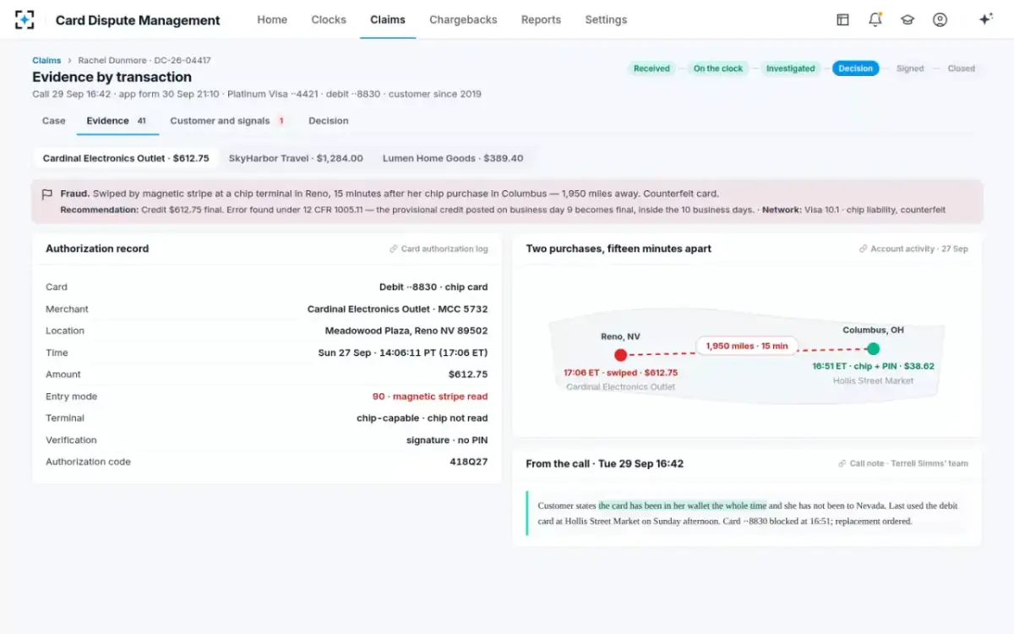Click the Decision status step
Image resolution: width=1014 pixels, height=634 pixels.
click(x=856, y=68)
